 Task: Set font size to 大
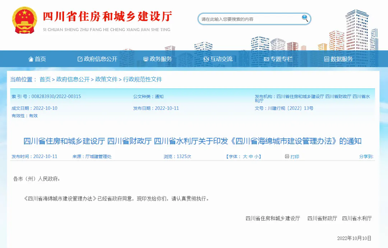click(245, 156)
